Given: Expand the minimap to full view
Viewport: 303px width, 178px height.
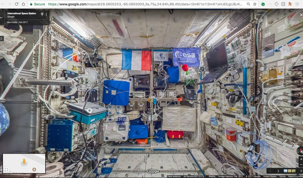Looking at the screenshot, I should 6,170.
